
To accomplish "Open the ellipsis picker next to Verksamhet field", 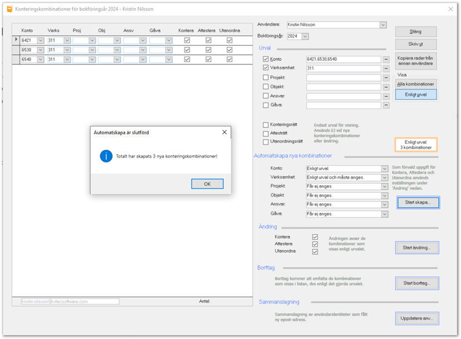I will point(386,68).
